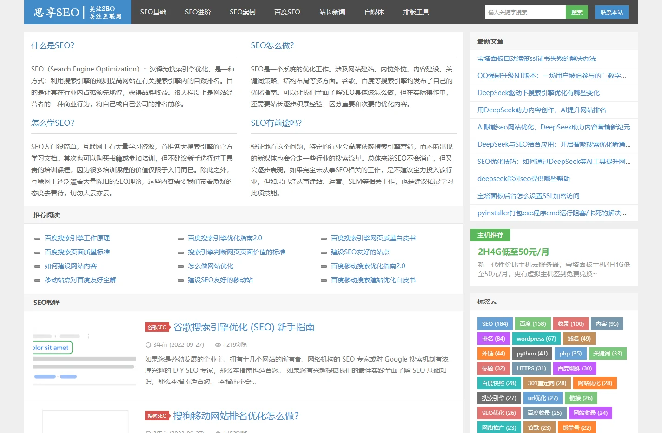Click the 思享SEO site logo
The width and height of the screenshot is (662, 433).
pyautogui.click(x=78, y=12)
